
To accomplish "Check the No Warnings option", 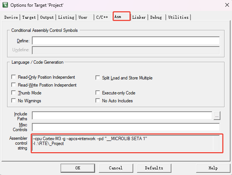I will click(x=14, y=101).
